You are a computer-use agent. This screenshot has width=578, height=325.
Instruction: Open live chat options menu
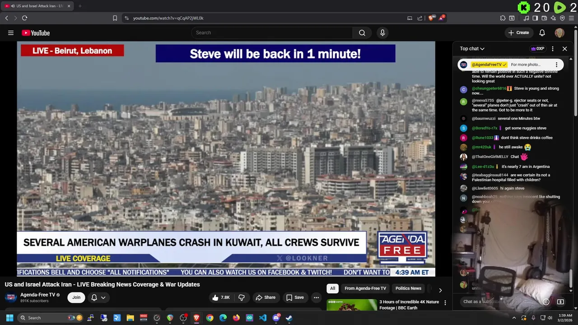(x=553, y=49)
